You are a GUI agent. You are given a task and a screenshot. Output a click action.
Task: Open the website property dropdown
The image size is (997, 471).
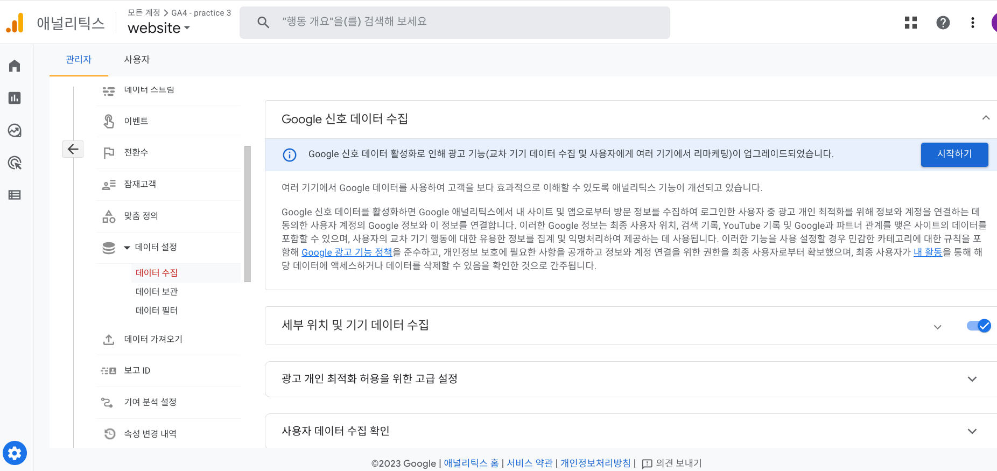159,28
